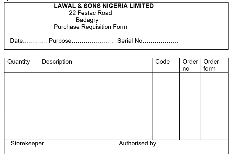Click the Description column header

click(57, 62)
